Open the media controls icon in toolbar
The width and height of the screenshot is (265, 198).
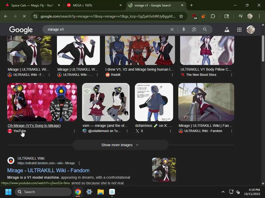click(240, 16)
